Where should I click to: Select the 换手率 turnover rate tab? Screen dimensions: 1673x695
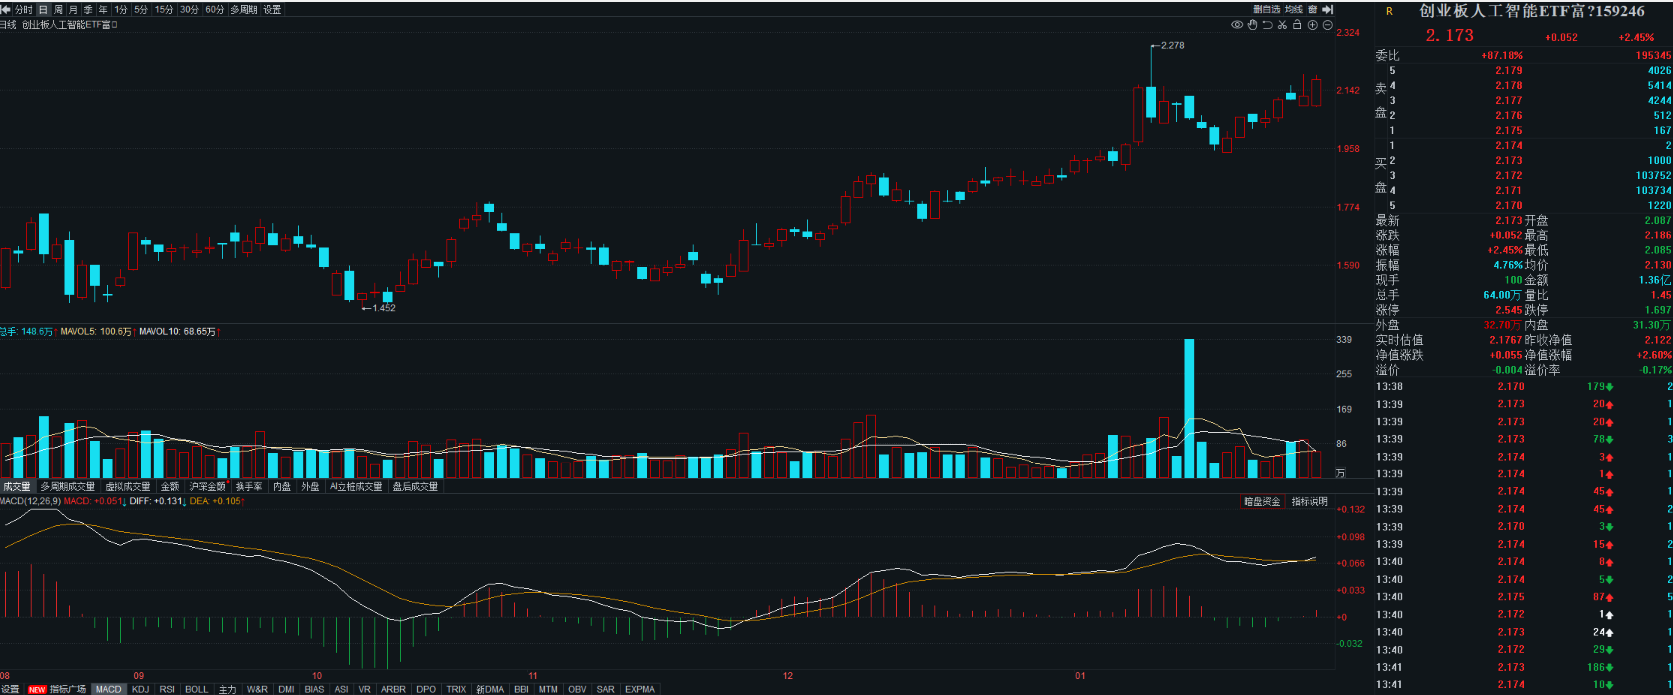tap(249, 486)
